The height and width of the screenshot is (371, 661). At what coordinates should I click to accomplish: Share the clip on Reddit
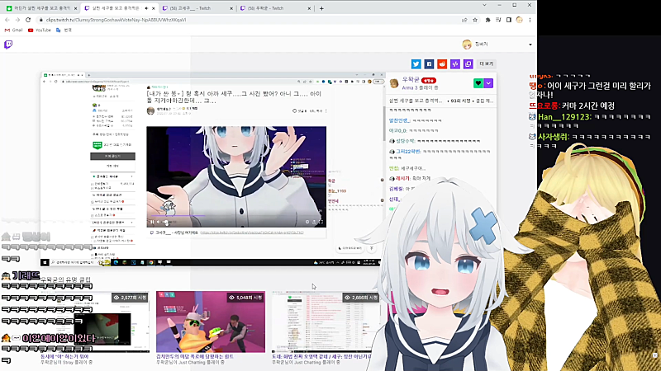tap(442, 63)
